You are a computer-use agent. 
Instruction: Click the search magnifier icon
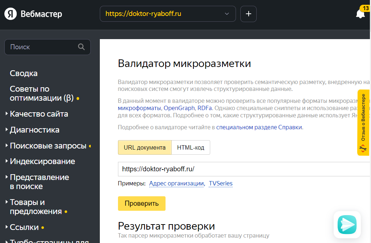pos(81,47)
